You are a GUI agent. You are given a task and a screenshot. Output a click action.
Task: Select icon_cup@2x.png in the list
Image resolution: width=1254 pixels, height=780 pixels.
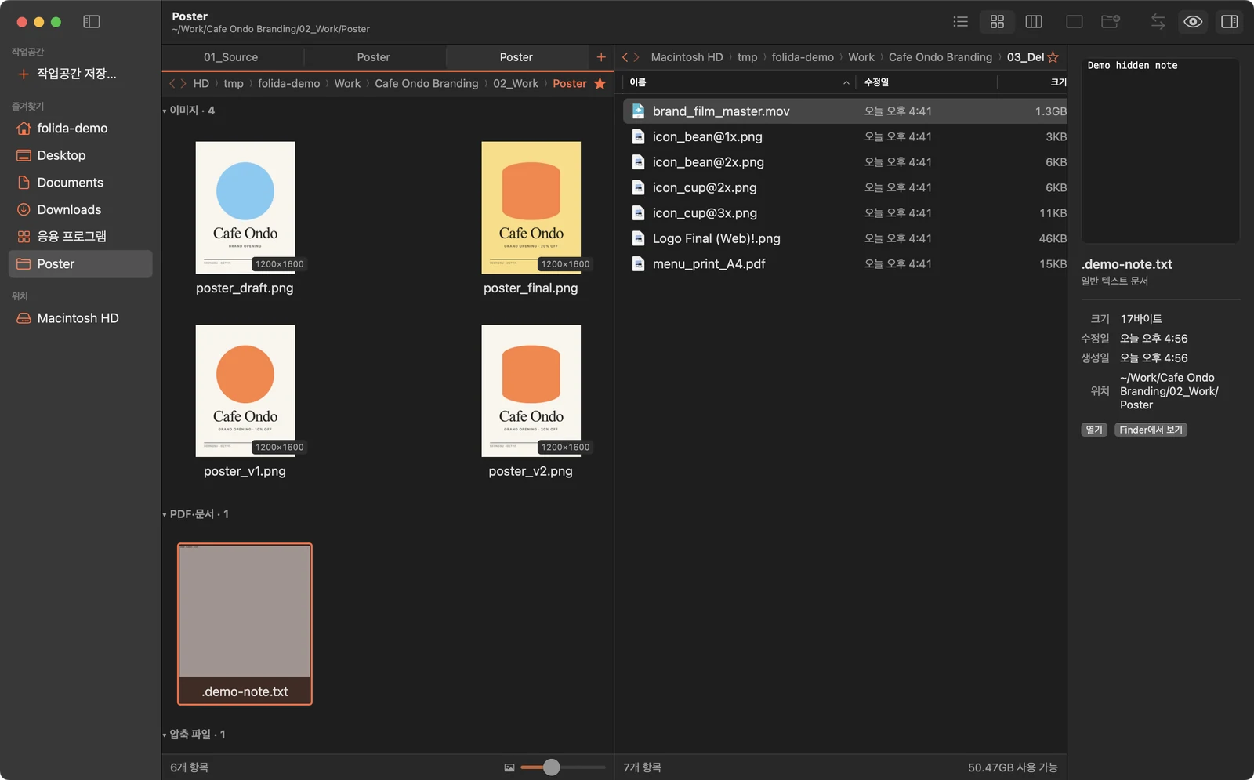[x=845, y=187]
